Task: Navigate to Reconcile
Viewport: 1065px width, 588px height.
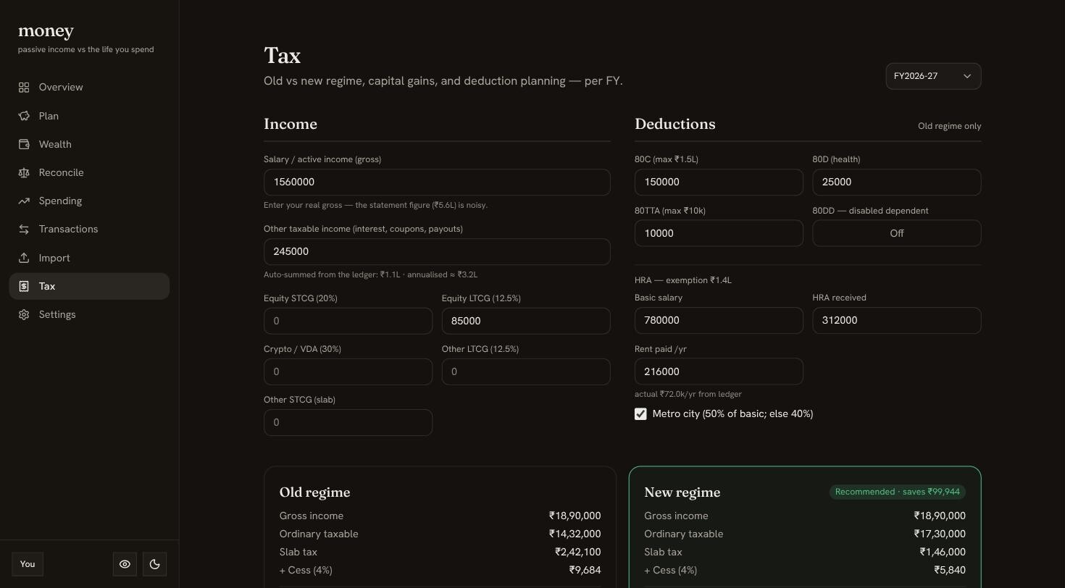Action: tap(89, 172)
